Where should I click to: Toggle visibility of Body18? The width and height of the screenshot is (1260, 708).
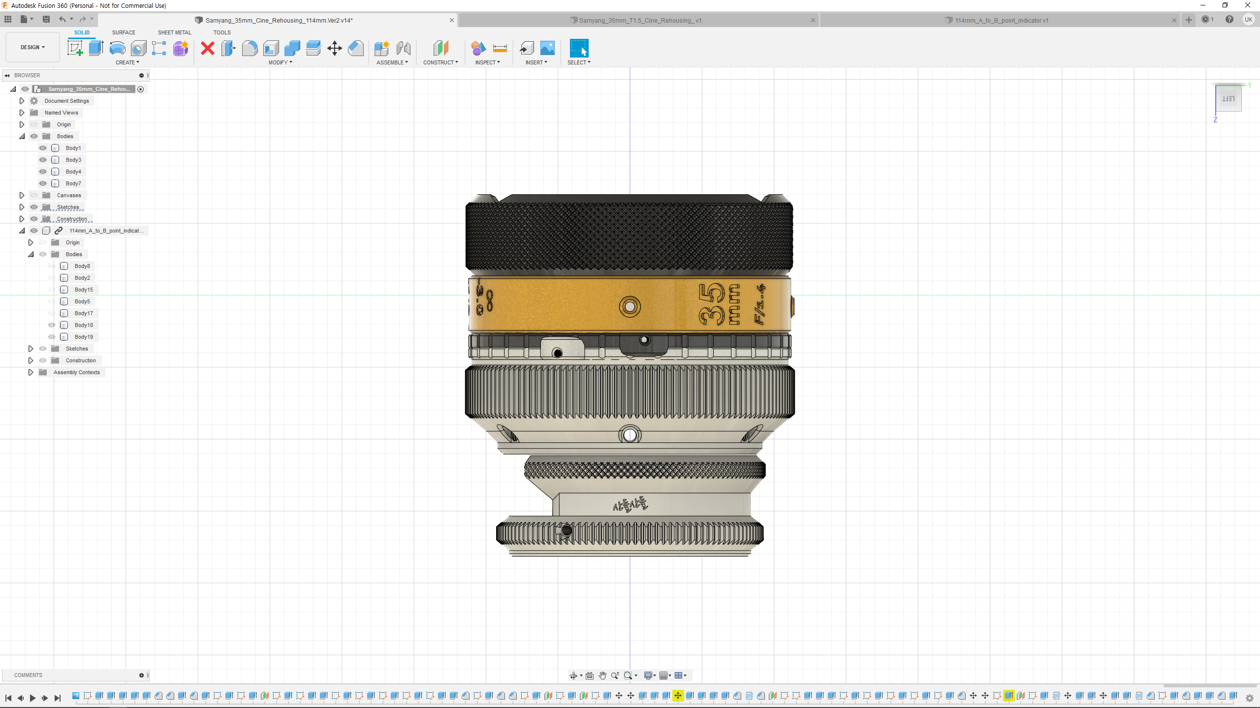tap(52, 325)
